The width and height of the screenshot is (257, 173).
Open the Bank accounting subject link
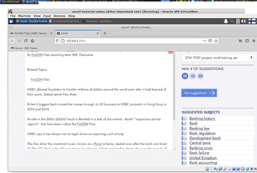coord(203,162)
